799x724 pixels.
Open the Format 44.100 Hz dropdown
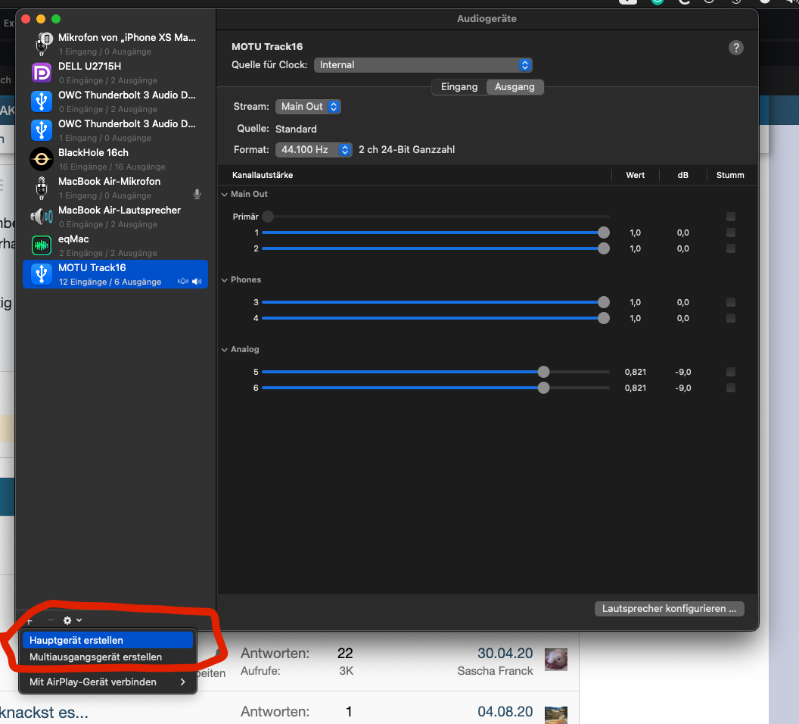(313, 150)
